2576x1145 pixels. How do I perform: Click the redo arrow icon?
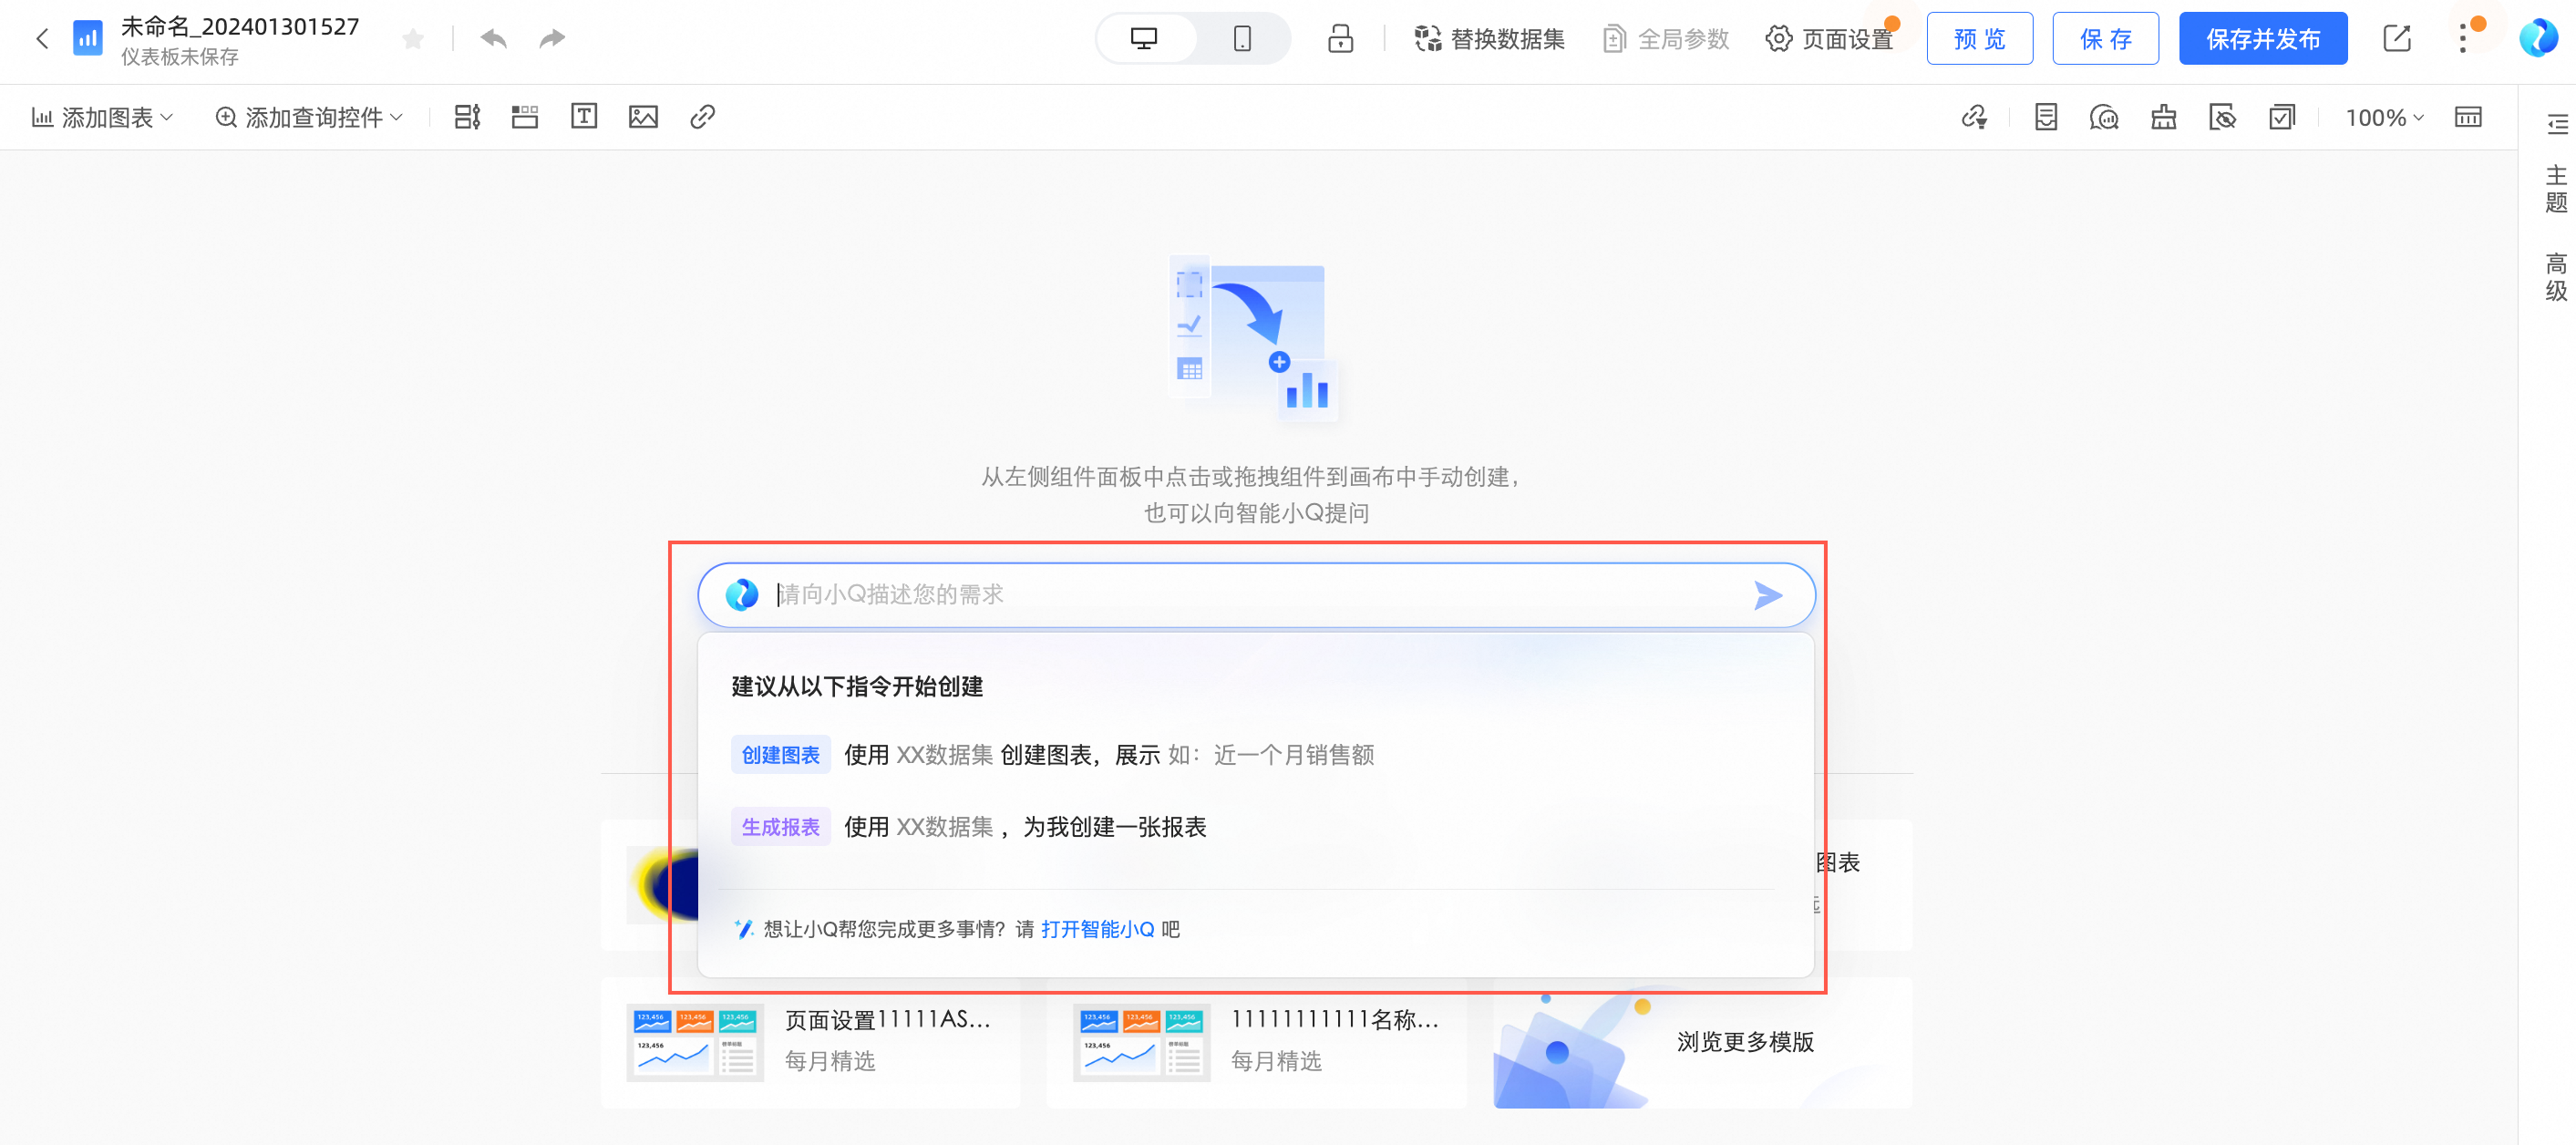pos(552,39)
